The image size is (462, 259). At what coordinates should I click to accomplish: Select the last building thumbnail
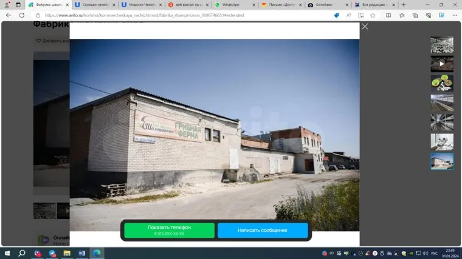[442, 161]
